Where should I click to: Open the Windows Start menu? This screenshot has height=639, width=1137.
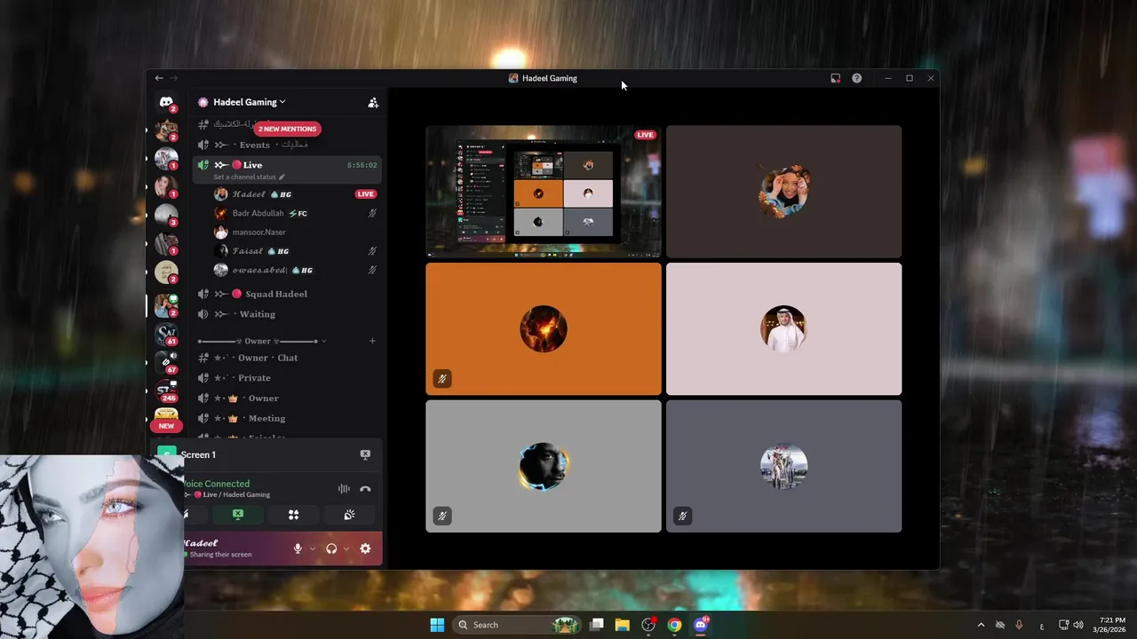pyautogui.click(x=437, y=625)
